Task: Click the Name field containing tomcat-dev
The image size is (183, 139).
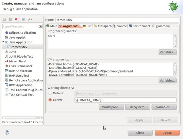Action: click(117, 20)
